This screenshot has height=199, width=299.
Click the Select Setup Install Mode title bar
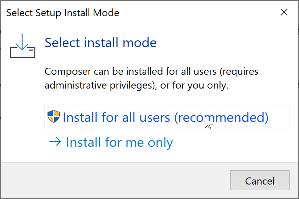pos(135,13)
